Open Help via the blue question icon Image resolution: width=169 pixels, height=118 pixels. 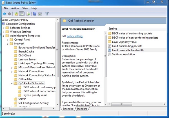(x=35, y=14)
